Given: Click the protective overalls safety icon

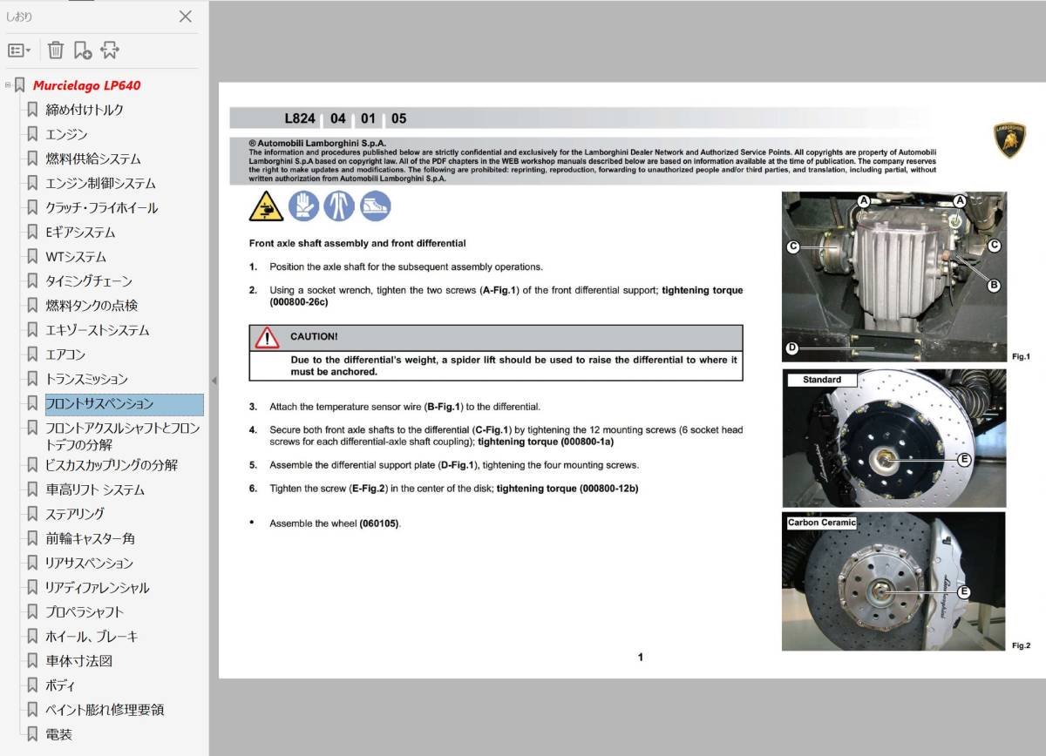Looking at the screenshot, I should pos(339,206).
